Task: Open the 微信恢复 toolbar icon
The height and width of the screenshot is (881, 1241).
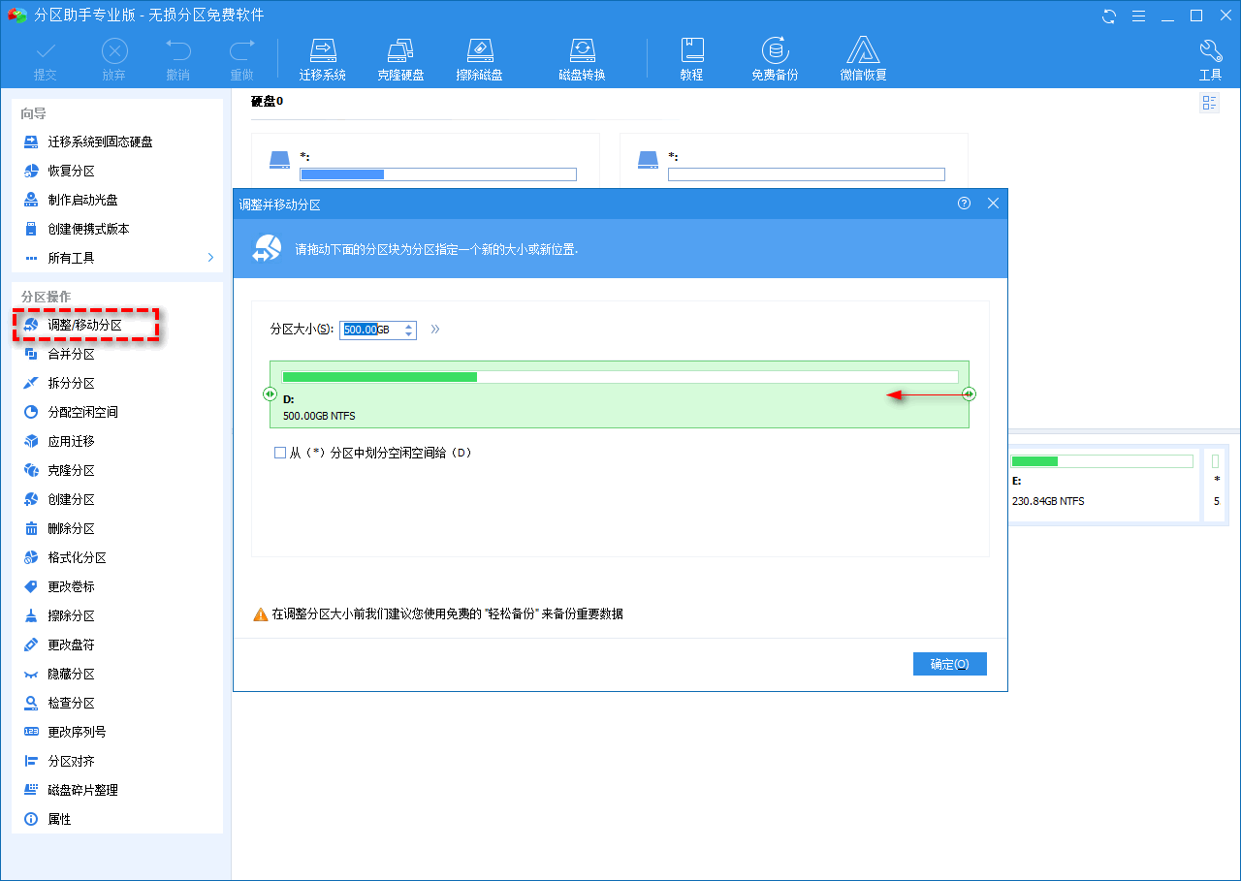Action: point(864,59)
